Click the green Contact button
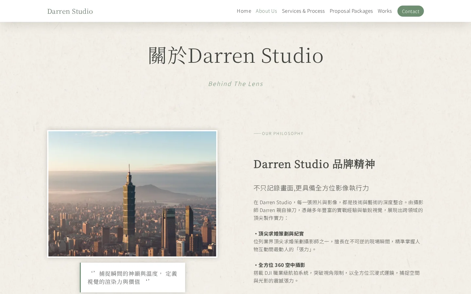471x294 pixels. (410, 11)
